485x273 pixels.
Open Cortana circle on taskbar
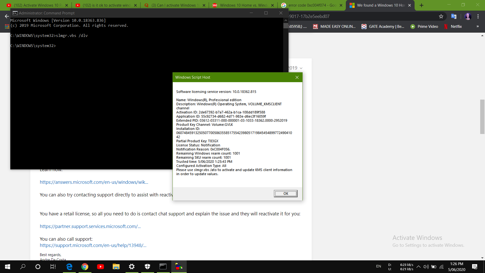[x=38, y=267]
